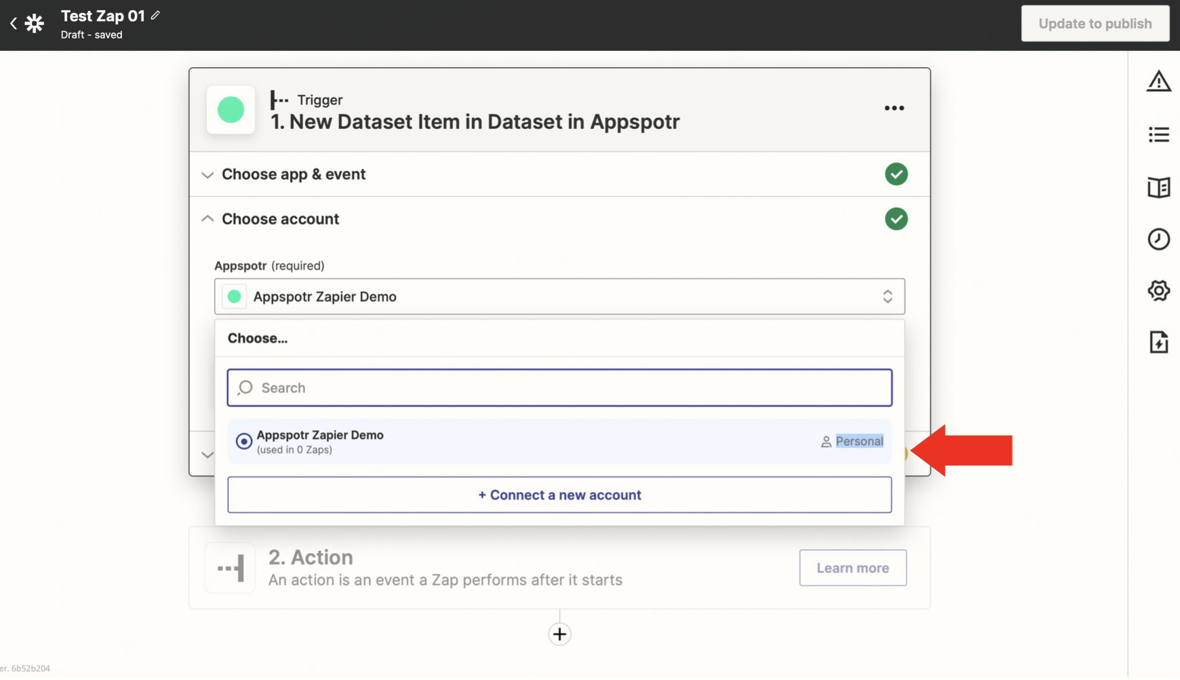Click the Draft - saved status text
Image resolution: width=1180 pixels, height=680 pixels.
(x=92, y=35)
